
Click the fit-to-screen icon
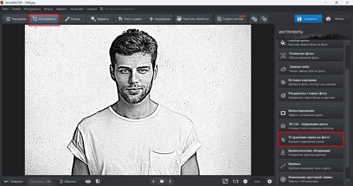[225, 181]
